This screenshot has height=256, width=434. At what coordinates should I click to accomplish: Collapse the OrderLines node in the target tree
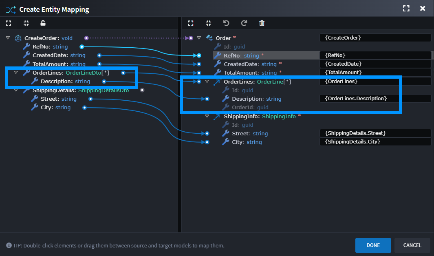coord(207,81)
